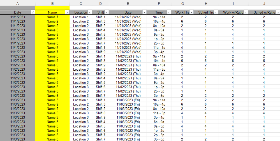This screenshot has width=280, height=141.
Task: Click "Name 2" in the 11/1/2023 Shift 3 row
Action: point(52,22)
